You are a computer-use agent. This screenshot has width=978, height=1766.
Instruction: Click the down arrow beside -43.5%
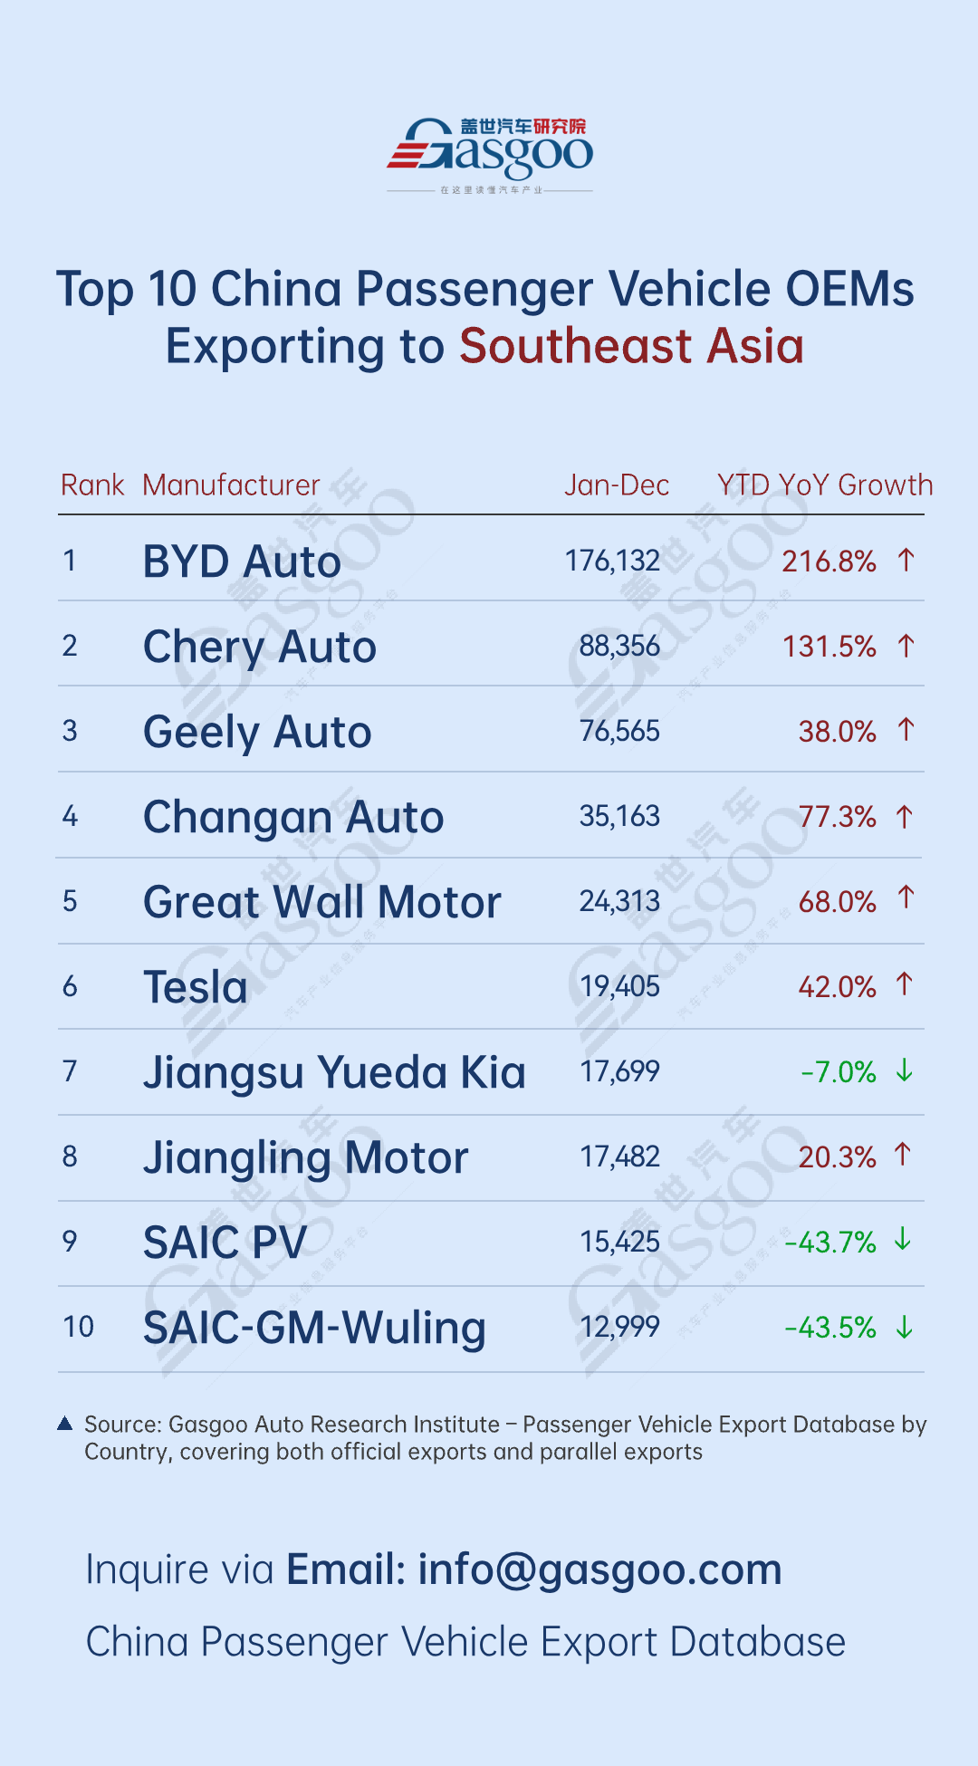click(x=904, y=1327)
